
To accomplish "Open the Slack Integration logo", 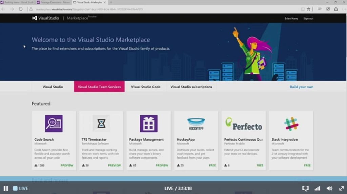I will pos(291,124).
